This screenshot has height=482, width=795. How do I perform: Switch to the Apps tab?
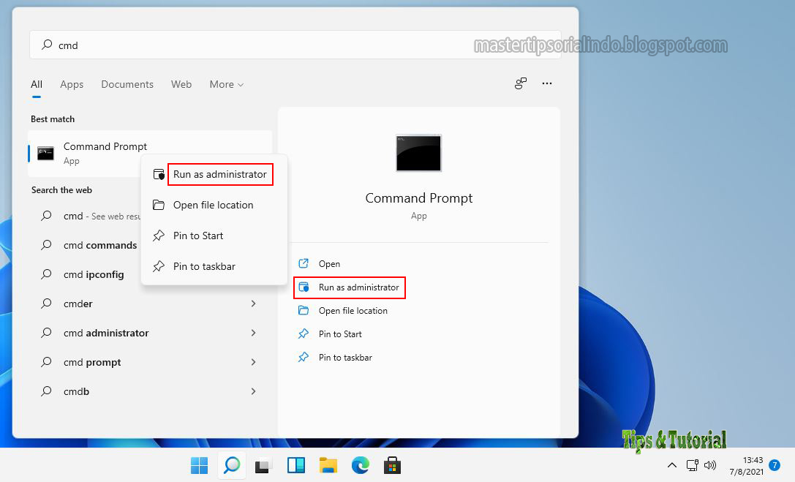[72, 84]
